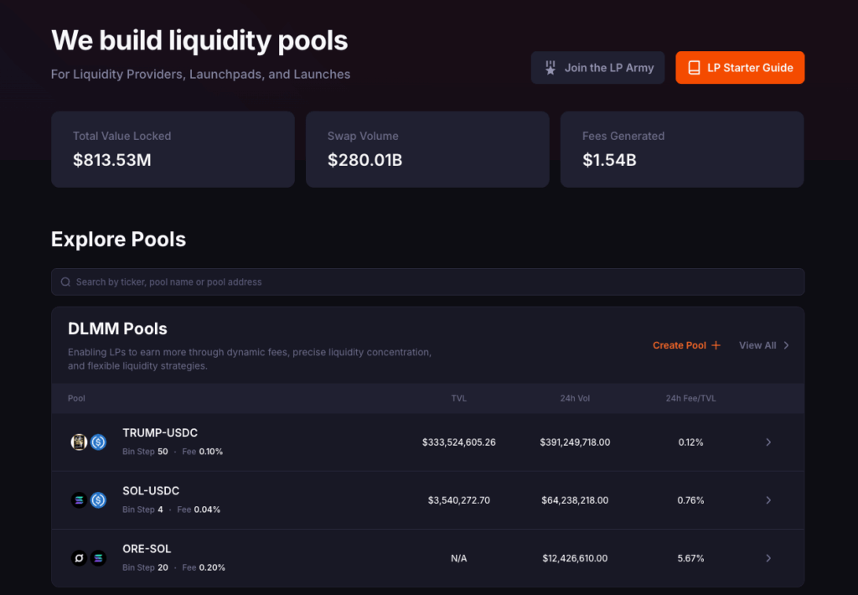The height and width of the screenshot is (595, 858).
Task: Click the TRUMP token icon
Action: 79,442
